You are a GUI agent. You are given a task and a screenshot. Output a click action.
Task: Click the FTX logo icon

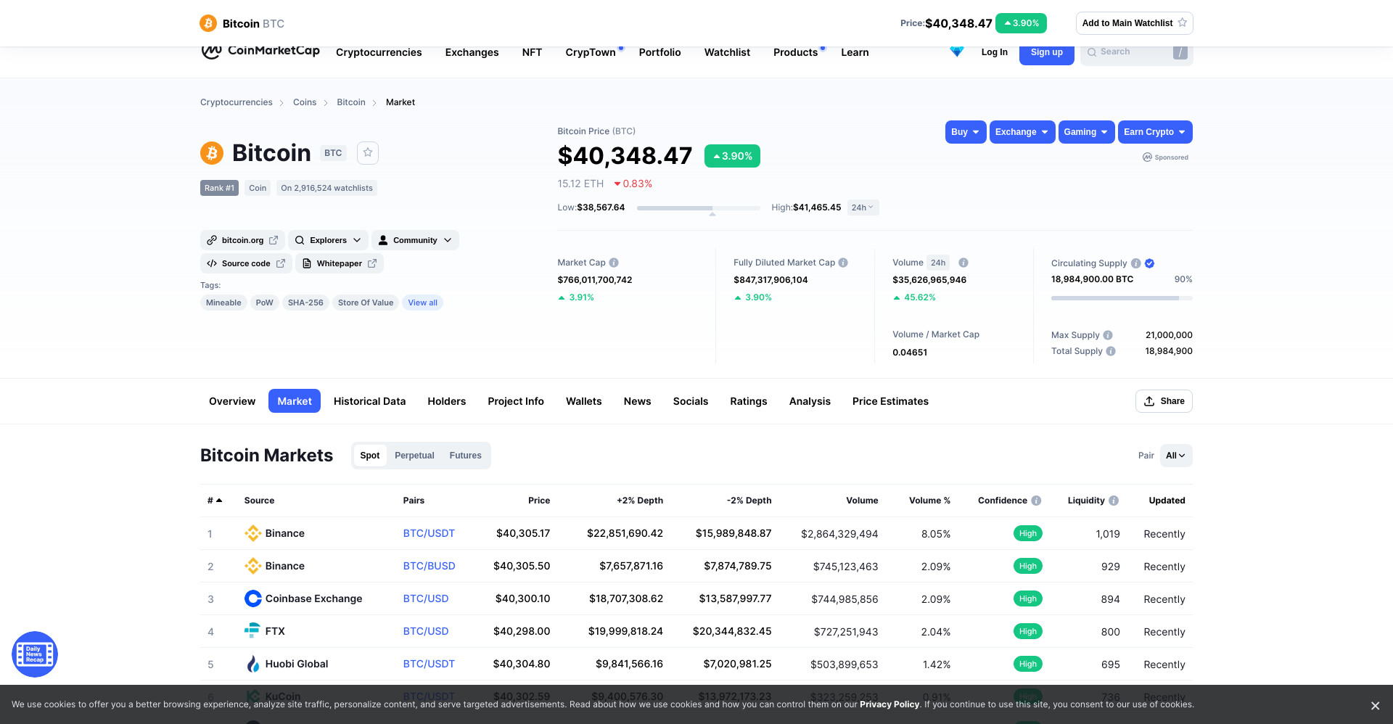coord(252,630)
